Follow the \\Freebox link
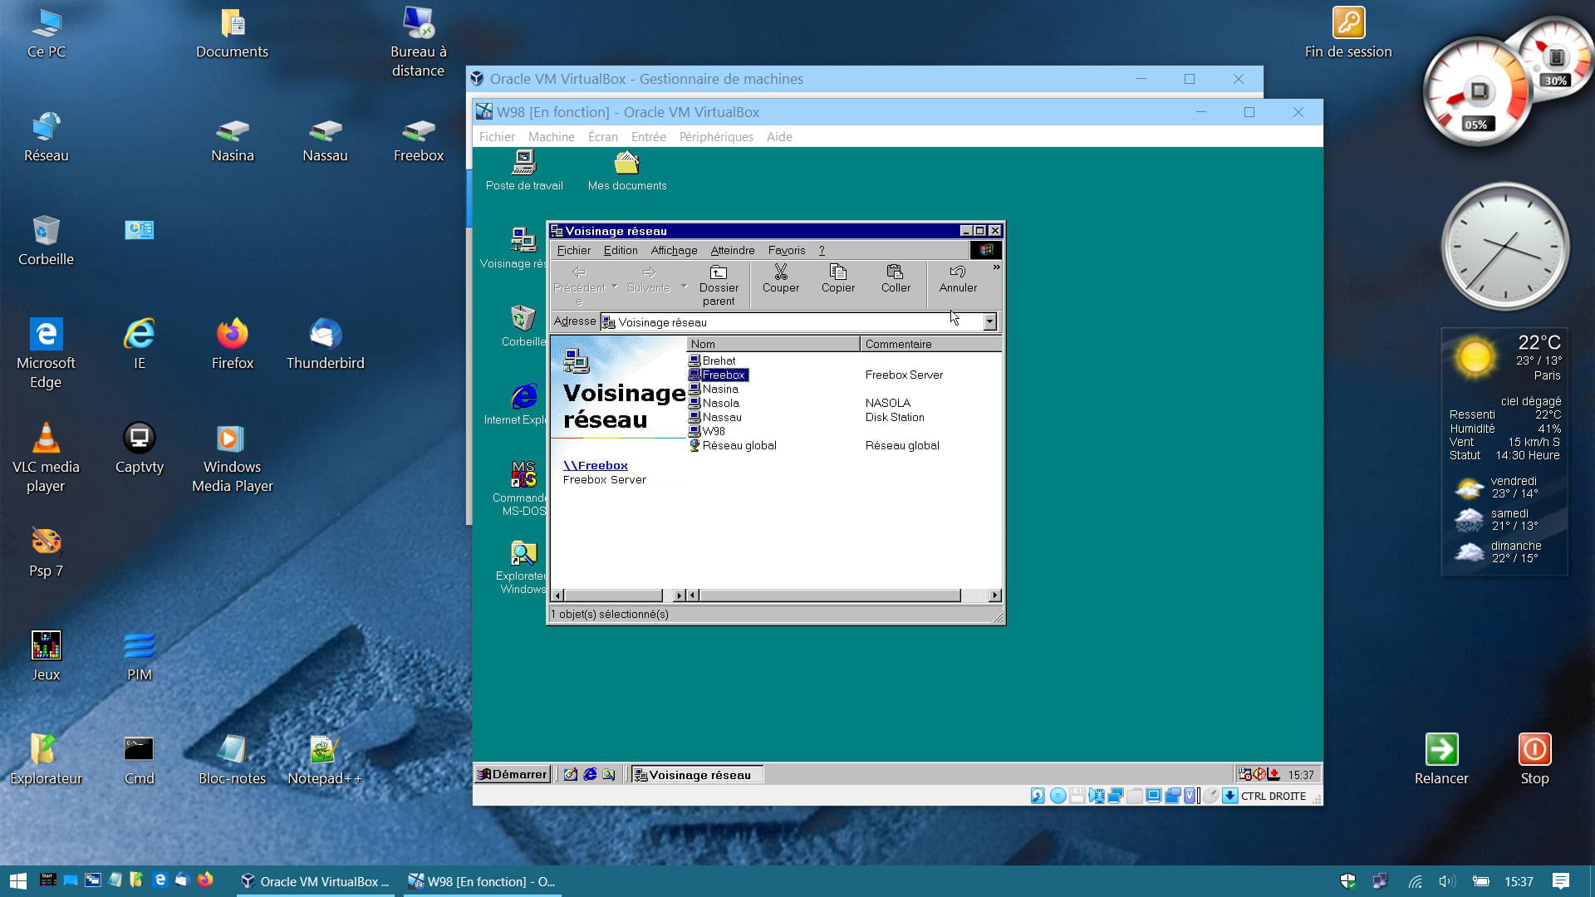The width and height of the screenshot is (1595, 897). coord(596,465)
